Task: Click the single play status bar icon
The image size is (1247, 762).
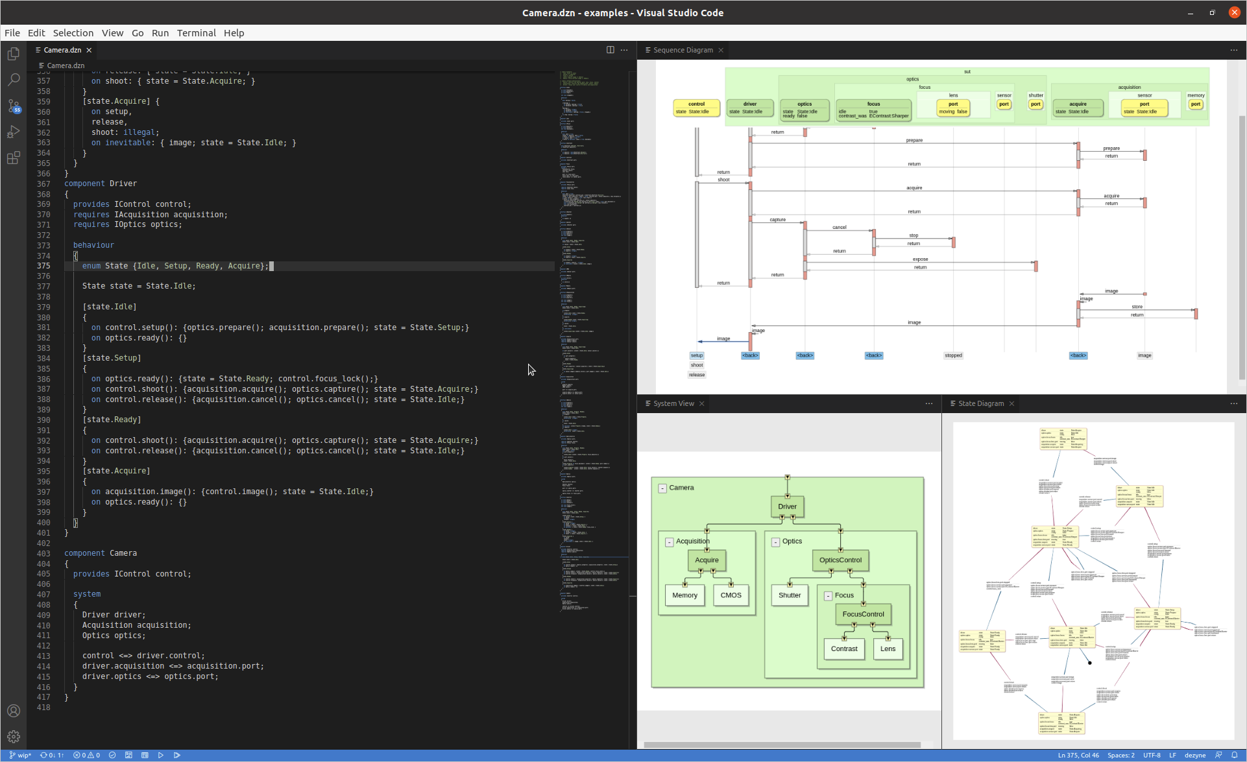Action: point(161,755)
